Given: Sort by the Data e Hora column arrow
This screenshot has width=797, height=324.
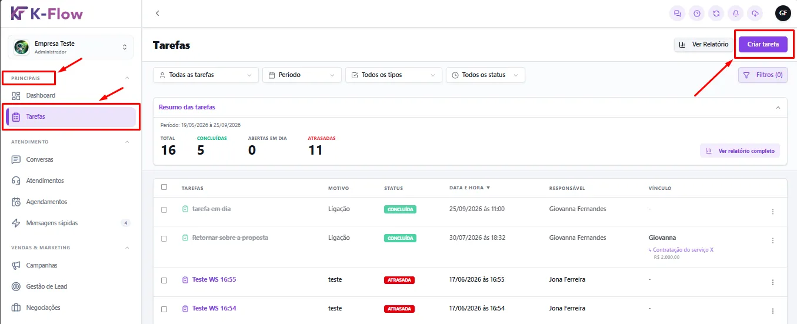Looking at the screenshot, I should (x=488, y=188).
